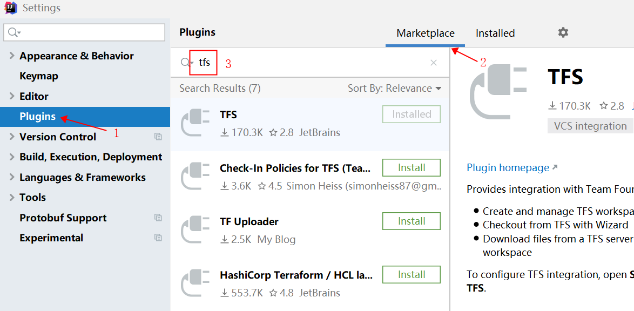634x311 pixels.
Task: Open the Sort By Relevance dropdown
Action: (x=395, y=88)
